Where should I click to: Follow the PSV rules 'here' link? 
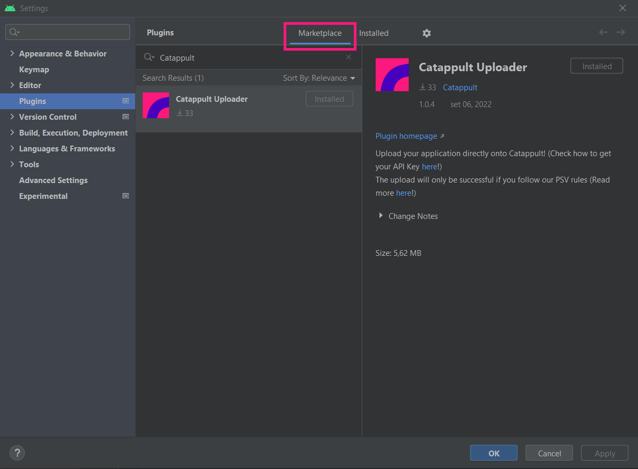click(x=404, y=193)
